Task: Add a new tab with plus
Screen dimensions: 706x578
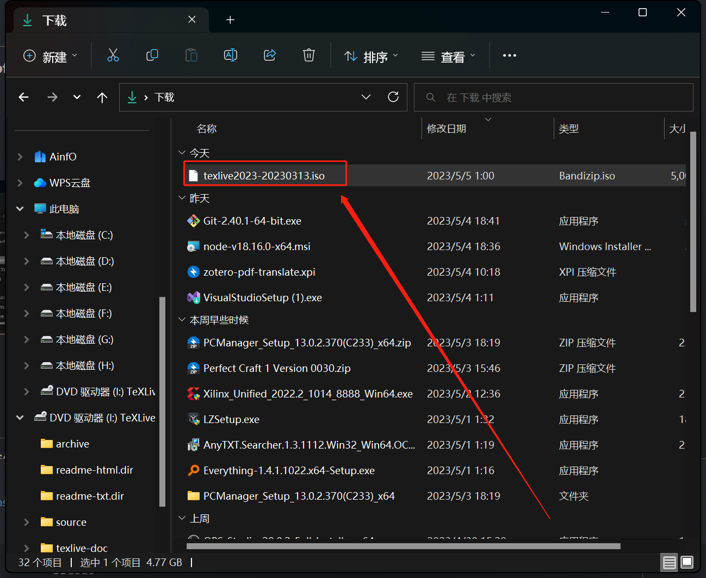Action: (230, 20)
